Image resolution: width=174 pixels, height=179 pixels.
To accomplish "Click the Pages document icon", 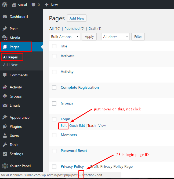I will click(x=5, y=47).
